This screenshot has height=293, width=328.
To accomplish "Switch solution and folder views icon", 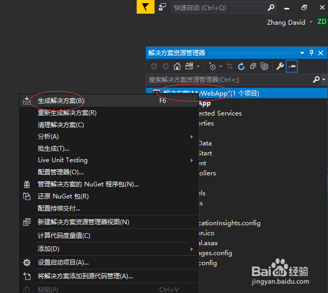I will coord(189,66).
